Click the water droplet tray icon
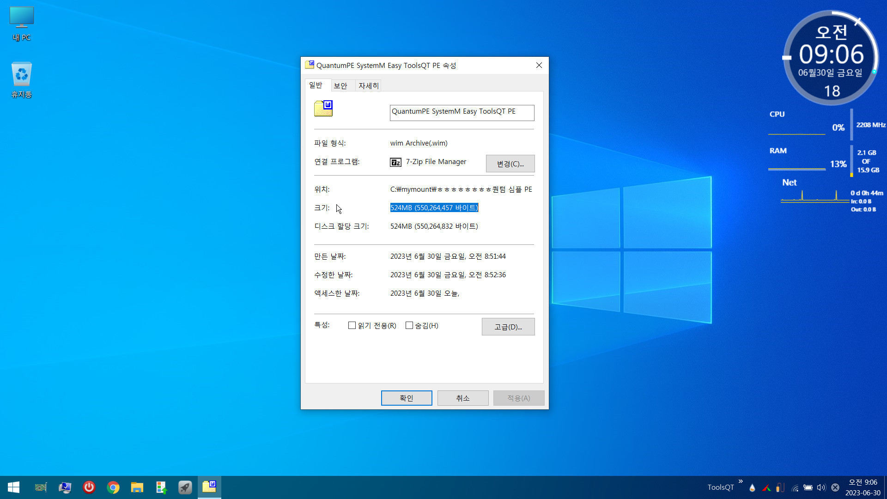The width and height of the screenshot is (887, 499). click(x=752, y=487)
